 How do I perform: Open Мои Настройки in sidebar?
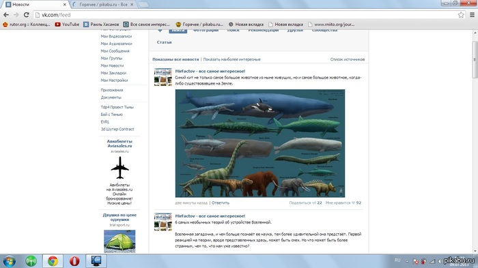pyautogui.click(x=114, y=80)
